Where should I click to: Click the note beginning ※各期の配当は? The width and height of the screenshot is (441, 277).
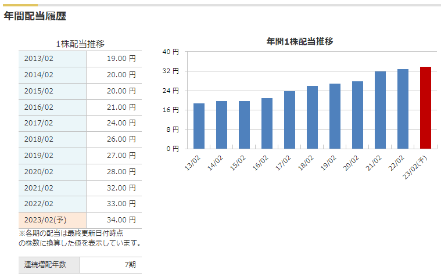click(80, 238)
